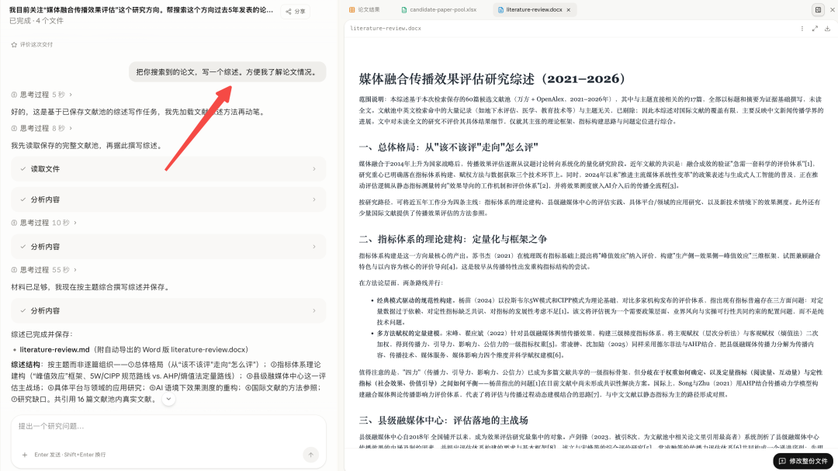Click the info icon beside 思考过程 5 秒
Screen dimensions: 838x471
[14, 95]
